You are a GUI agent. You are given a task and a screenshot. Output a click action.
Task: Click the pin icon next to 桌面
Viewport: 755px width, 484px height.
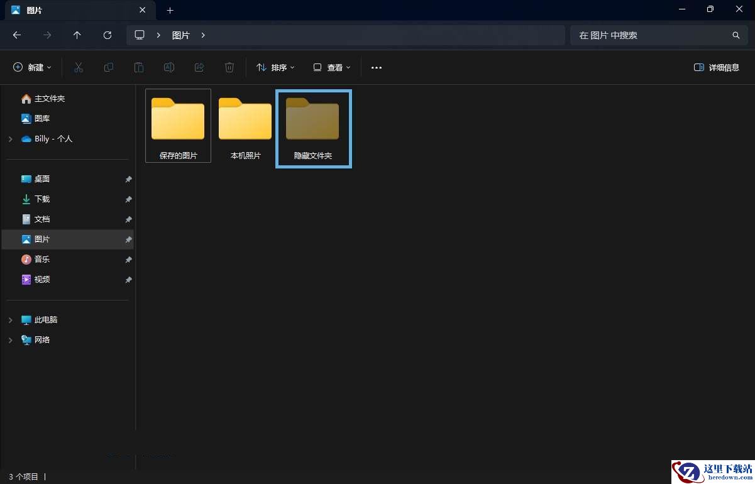(x=128, y=179)
